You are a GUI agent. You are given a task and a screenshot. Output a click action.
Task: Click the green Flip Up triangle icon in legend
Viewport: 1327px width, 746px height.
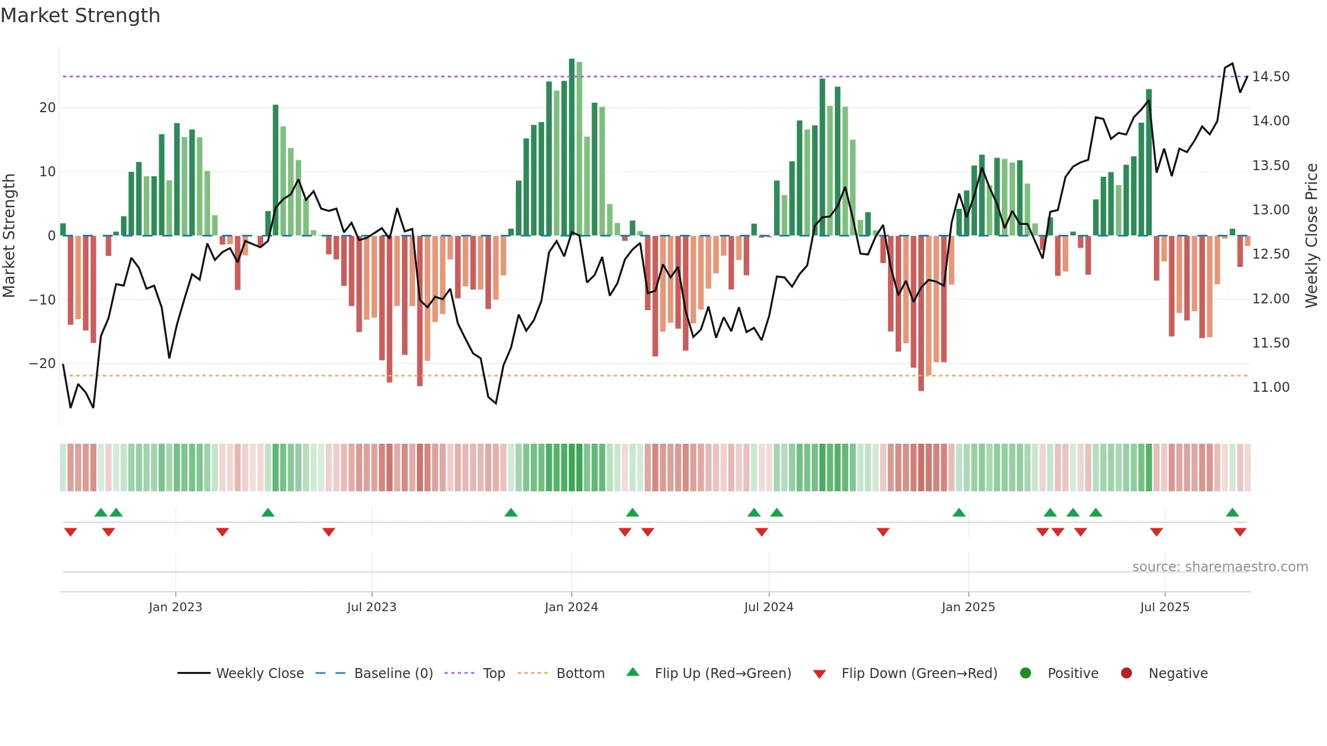633,672
